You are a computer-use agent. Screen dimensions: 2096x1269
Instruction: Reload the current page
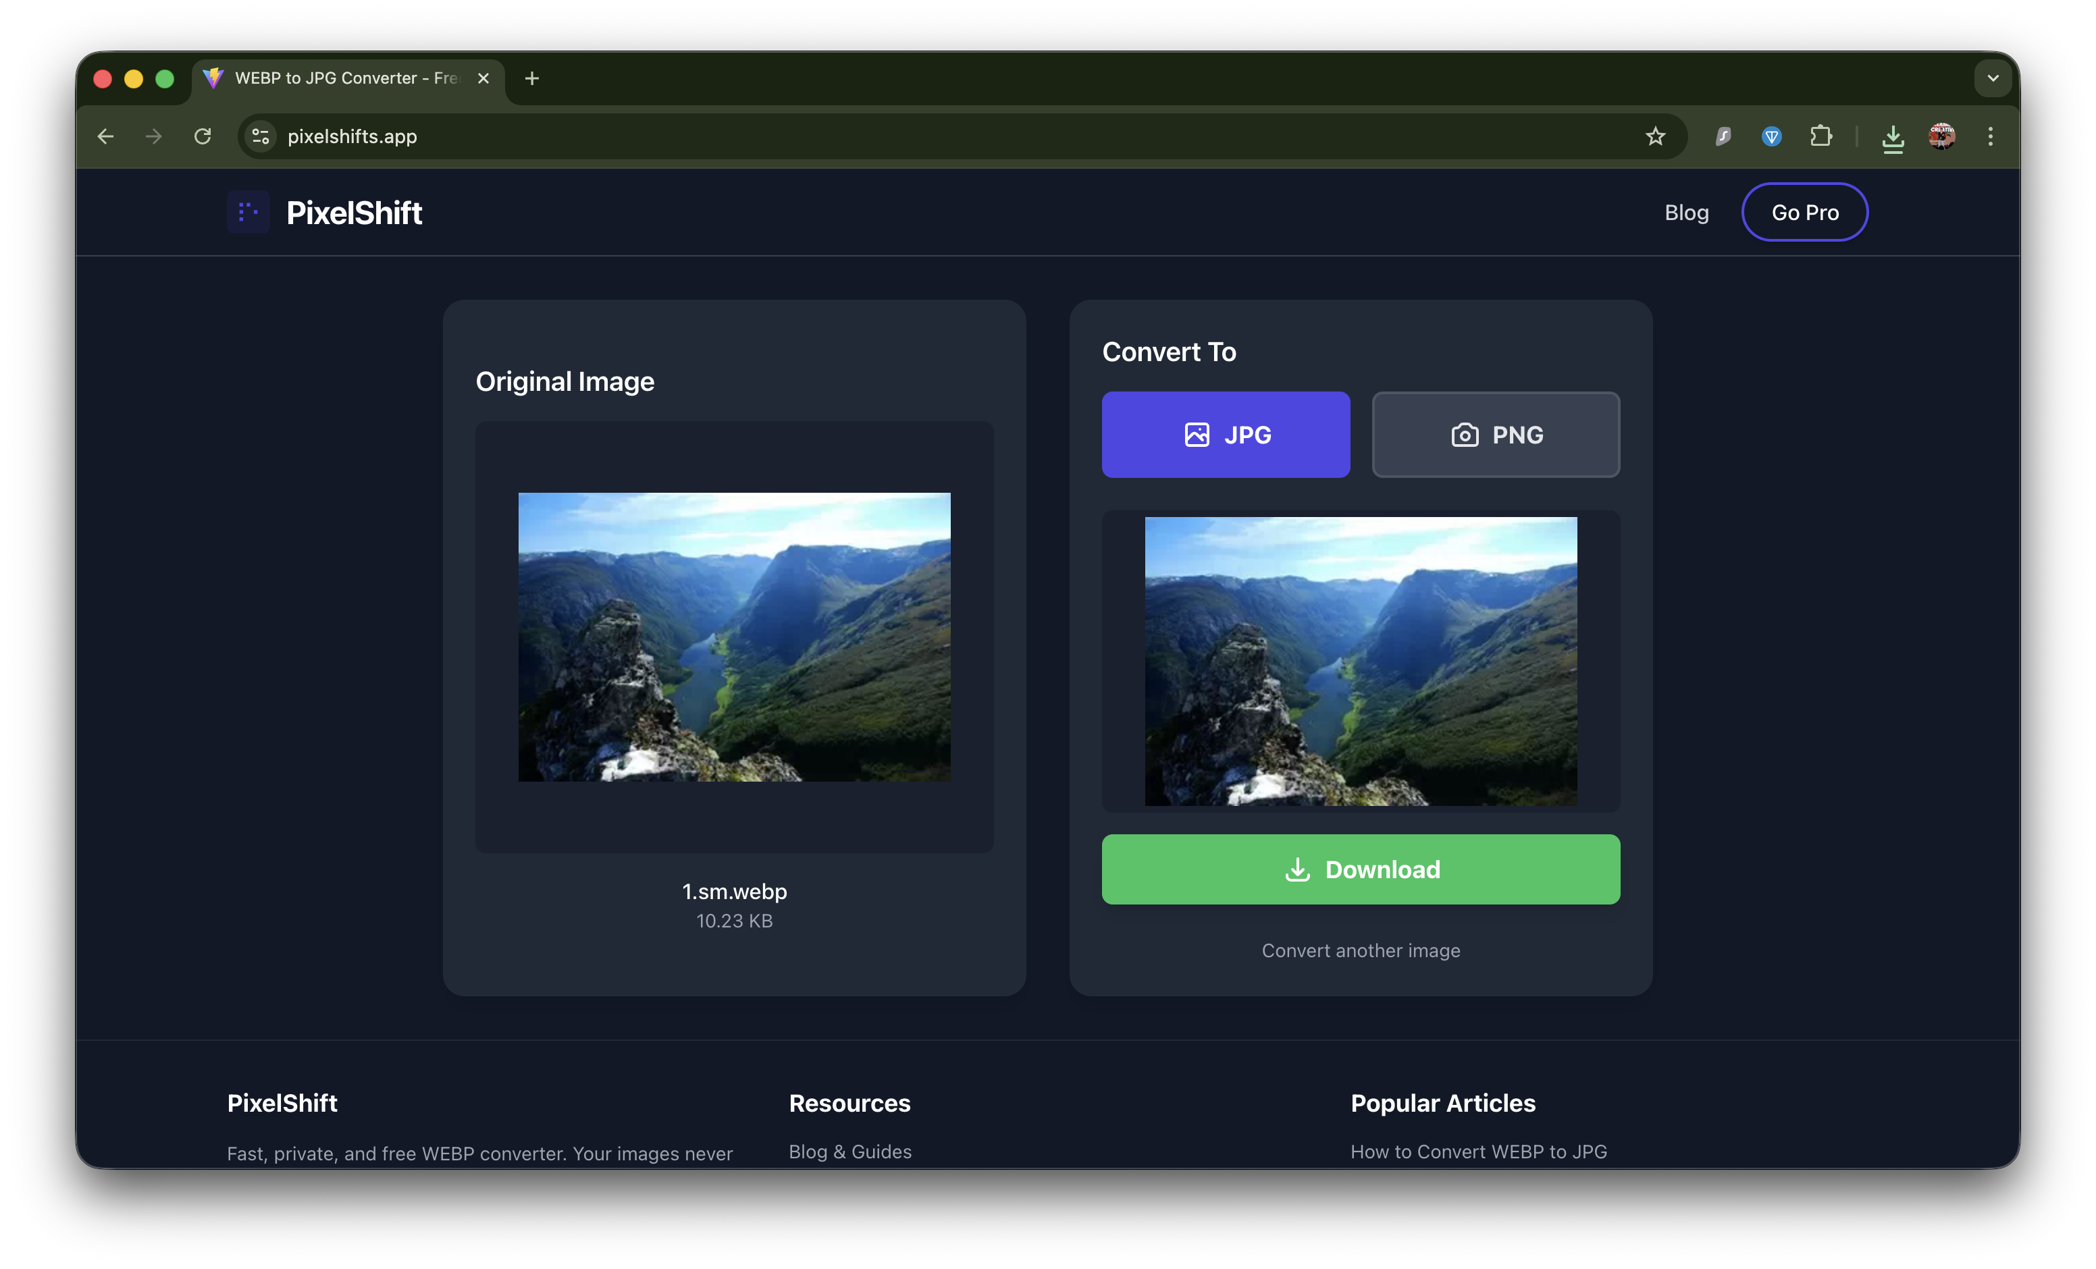click(x=203, y=136)
